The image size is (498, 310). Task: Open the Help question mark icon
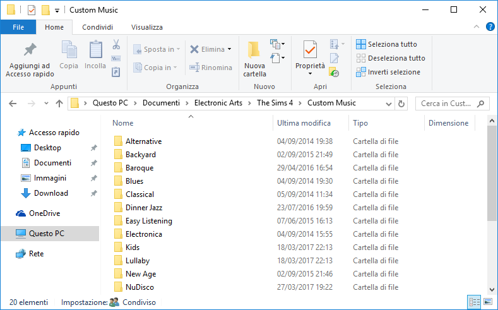click(490, 27)
